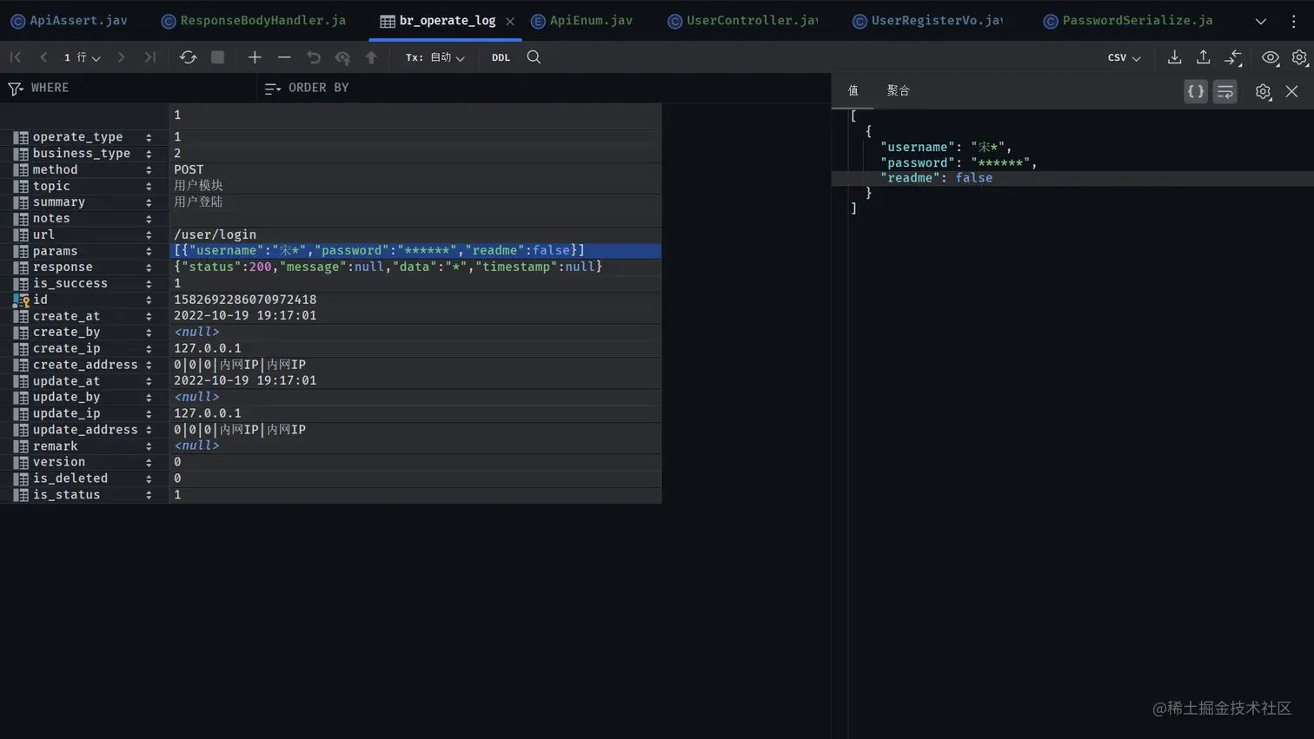Viewport: 1314px width, 739px height.
Task: Click the DDL button
Action: [501, 57]
